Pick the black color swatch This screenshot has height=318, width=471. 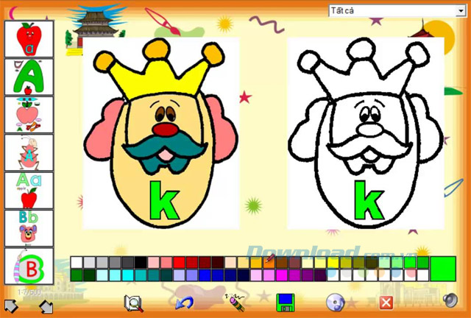click(x=141, y=262)
